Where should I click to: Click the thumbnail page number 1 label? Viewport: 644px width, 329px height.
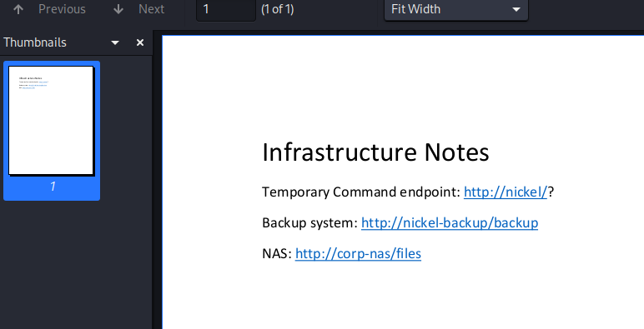[53, 187]
